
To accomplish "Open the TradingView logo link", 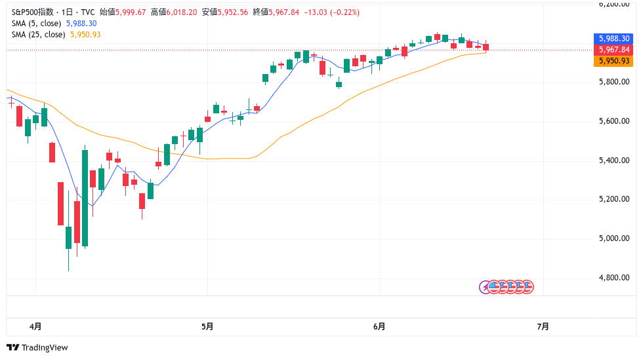I will coord(37,348).
